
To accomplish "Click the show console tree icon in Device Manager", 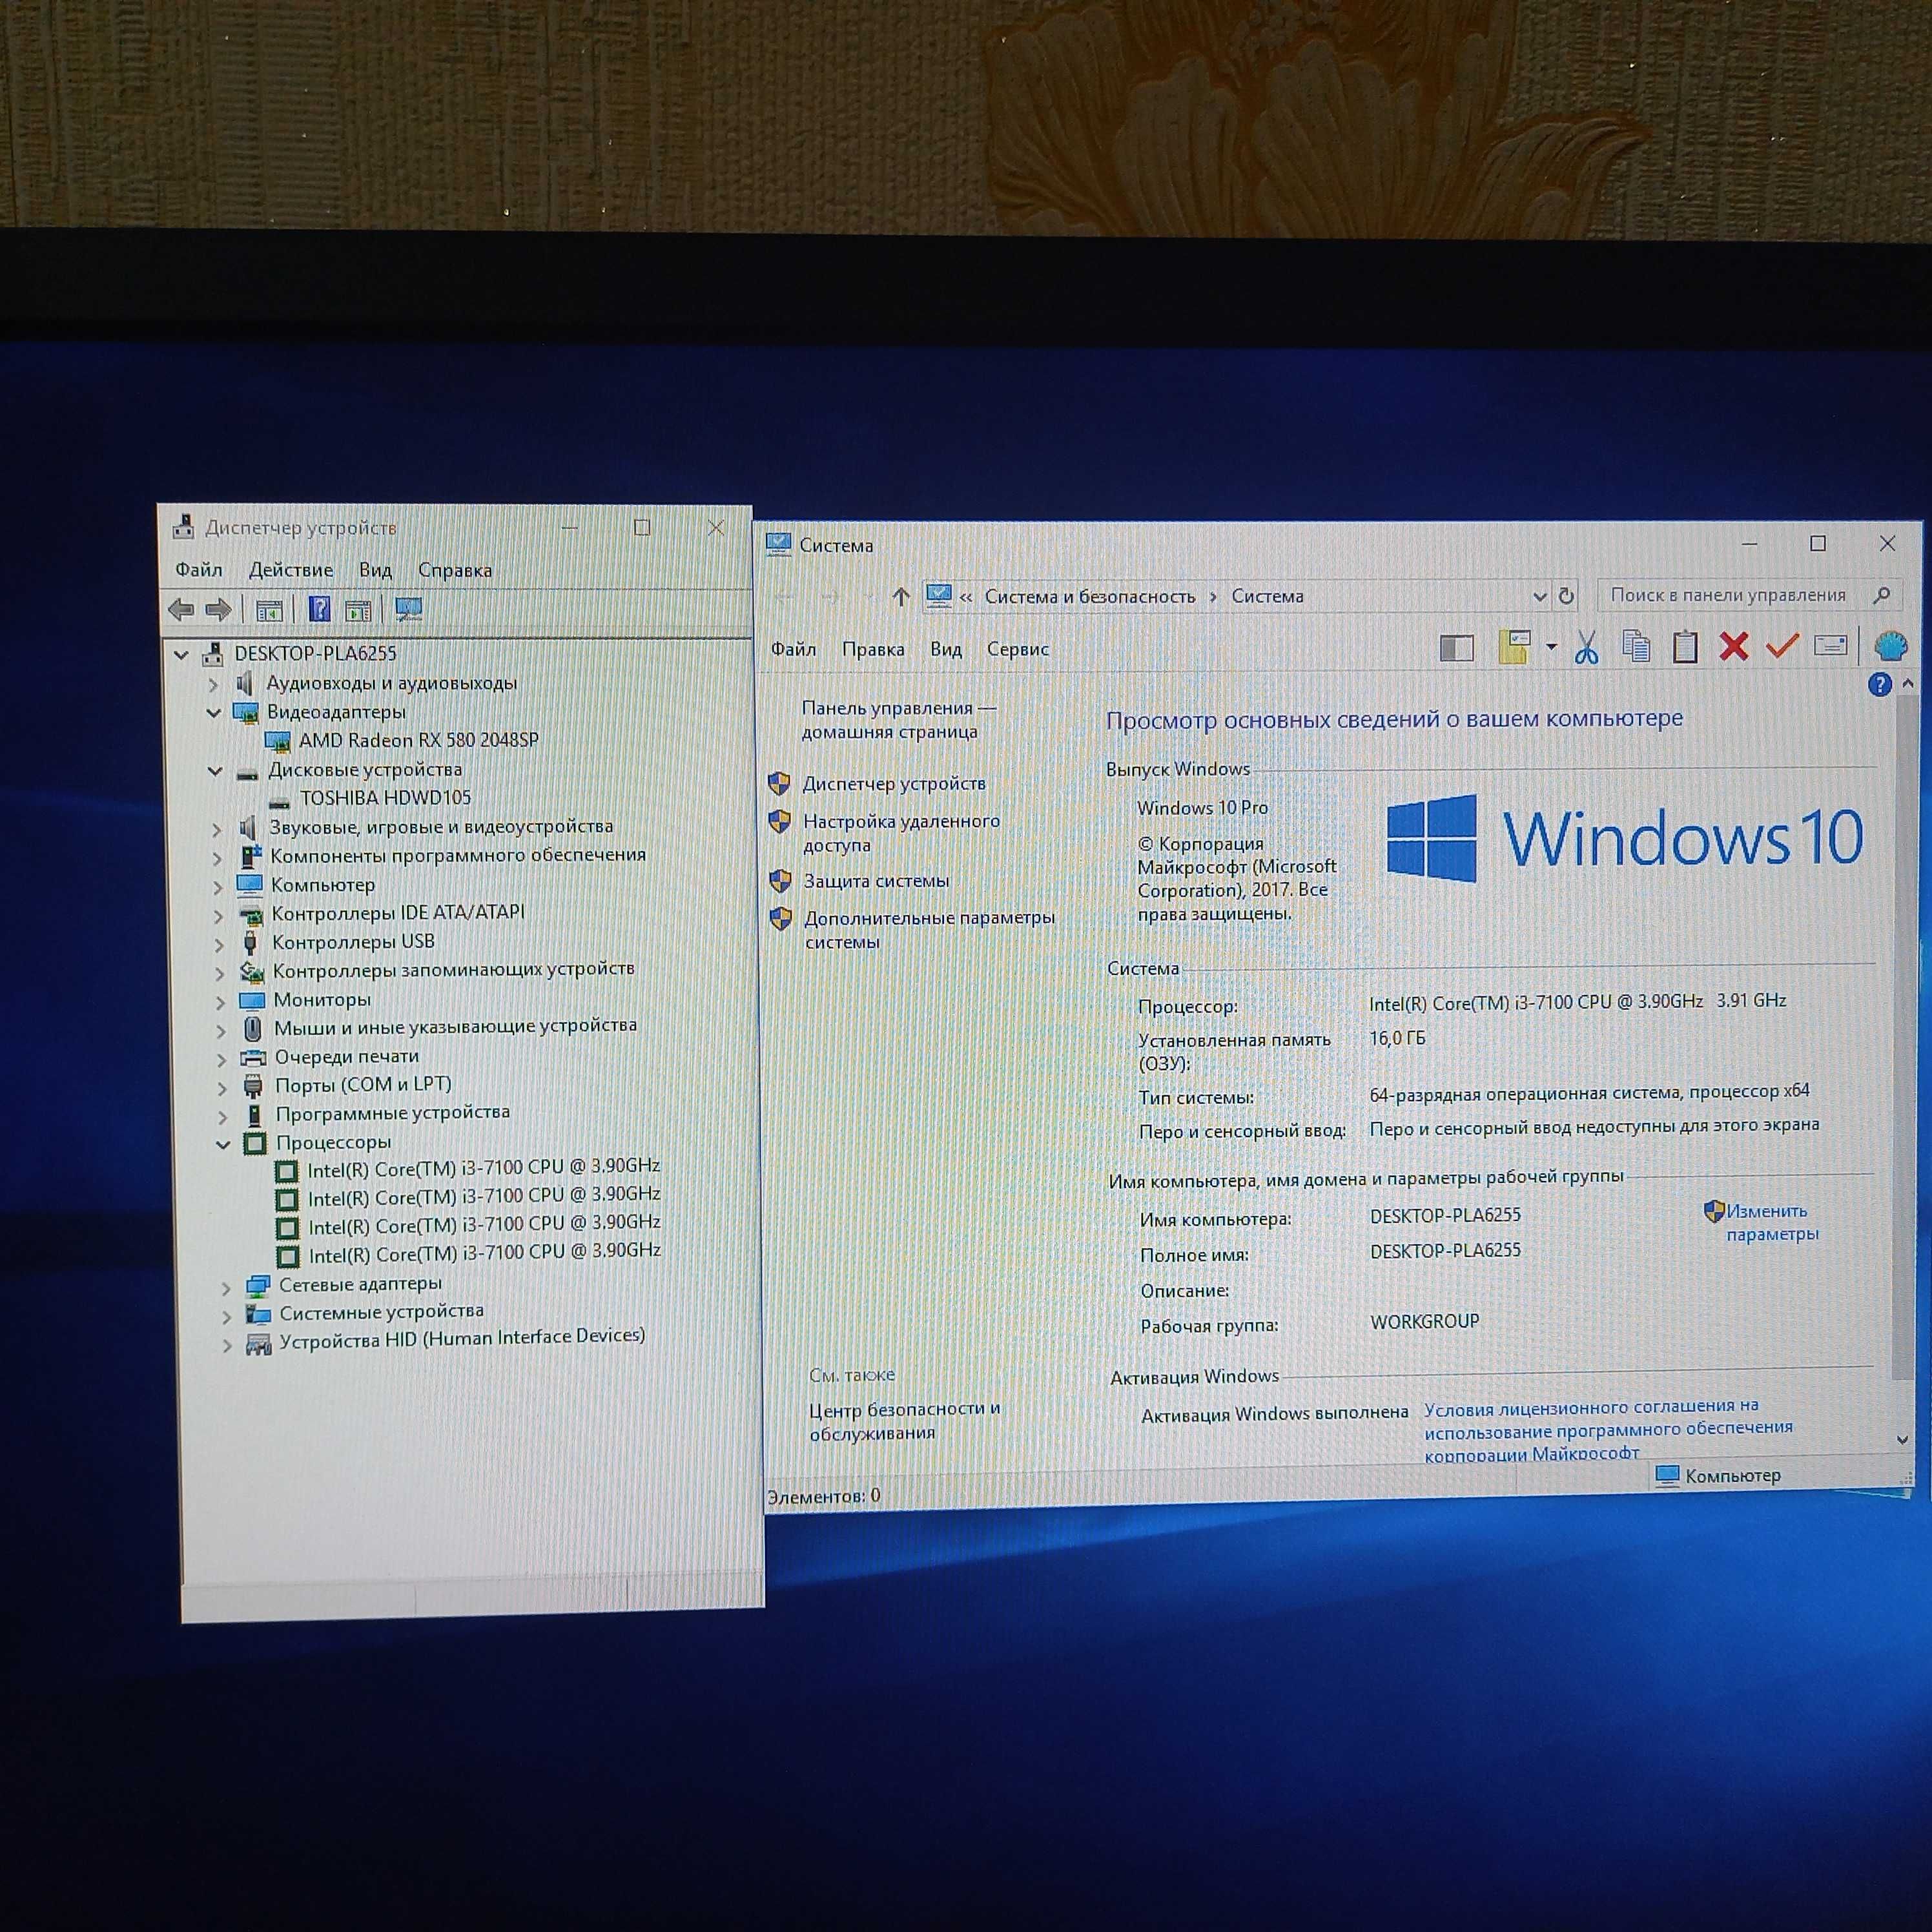I will coord(269,610).
